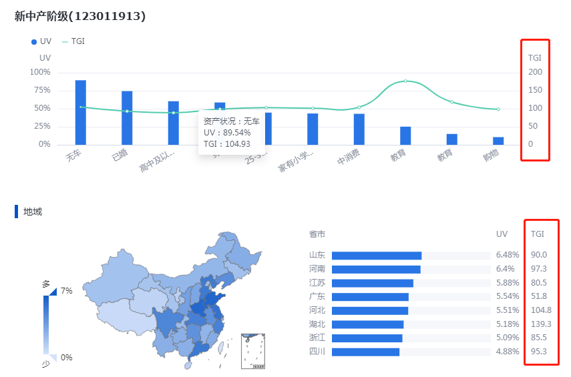
Task: Click the 四川 province label in ranking
Action: pyautogui.click(x=317, y=352)
